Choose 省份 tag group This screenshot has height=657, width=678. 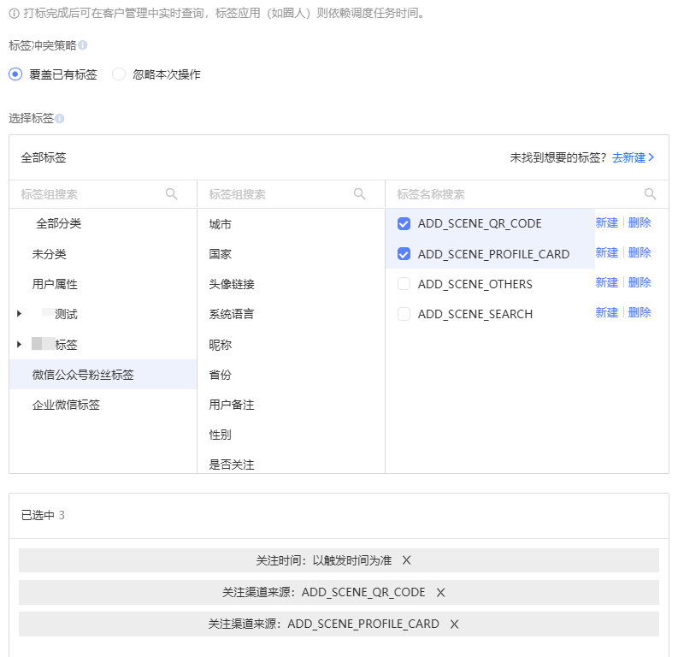point(220,375)
